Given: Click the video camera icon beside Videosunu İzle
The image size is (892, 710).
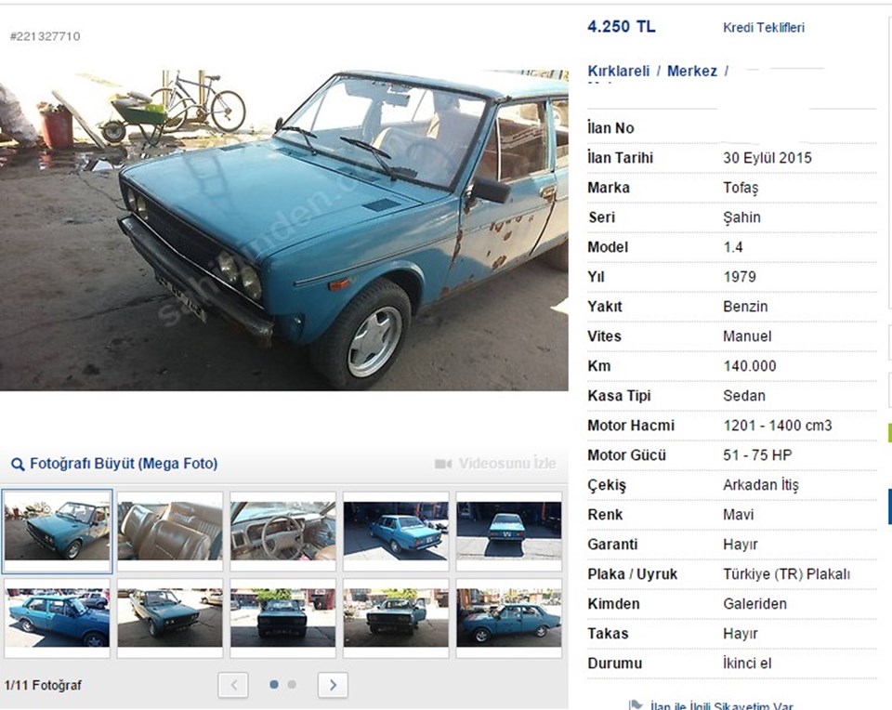Looking at the screenshot, I should coord(443,464).
